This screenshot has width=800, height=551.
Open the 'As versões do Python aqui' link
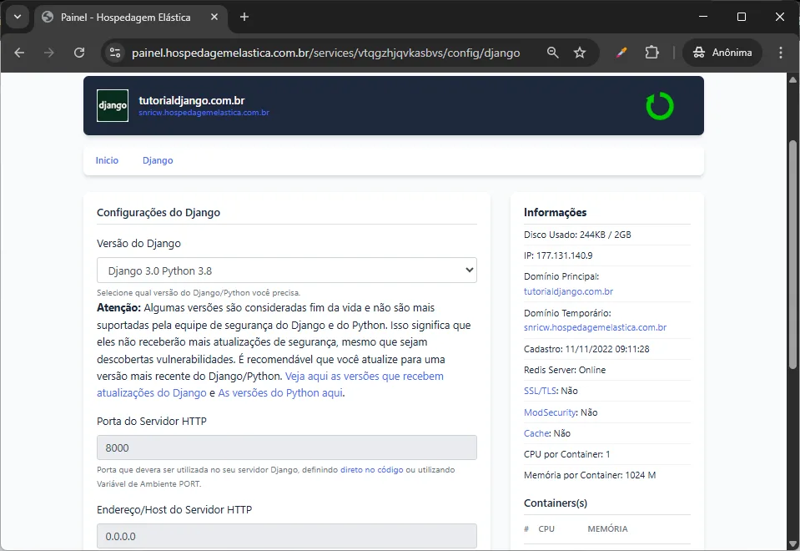click(x=280, y=393)
